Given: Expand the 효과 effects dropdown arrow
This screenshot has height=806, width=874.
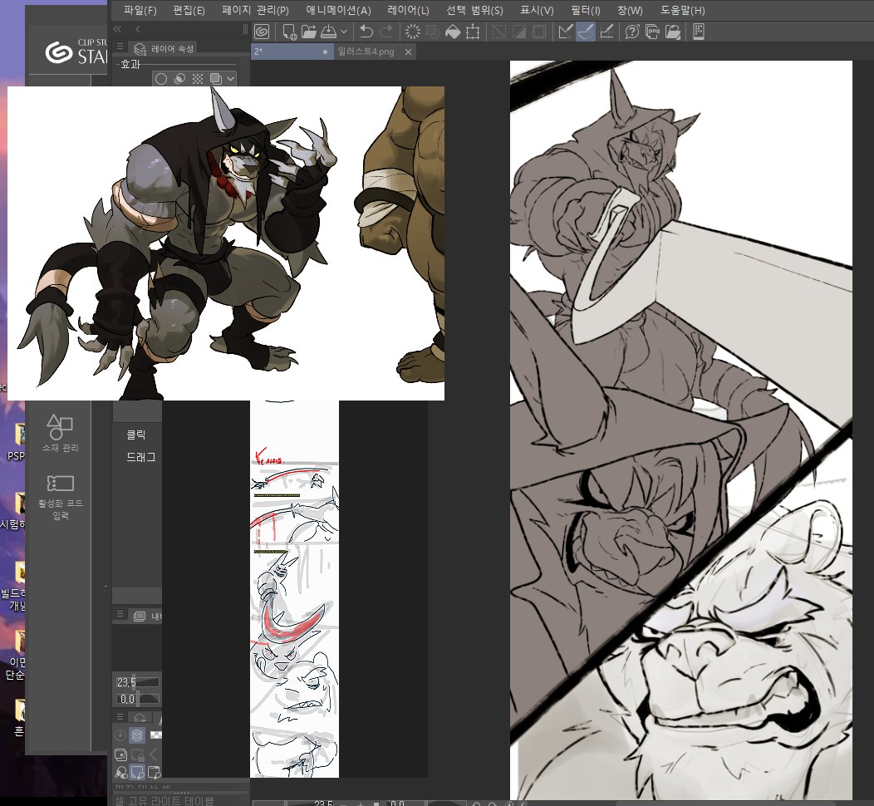Looking at the screenshot, I should [230, 79].
